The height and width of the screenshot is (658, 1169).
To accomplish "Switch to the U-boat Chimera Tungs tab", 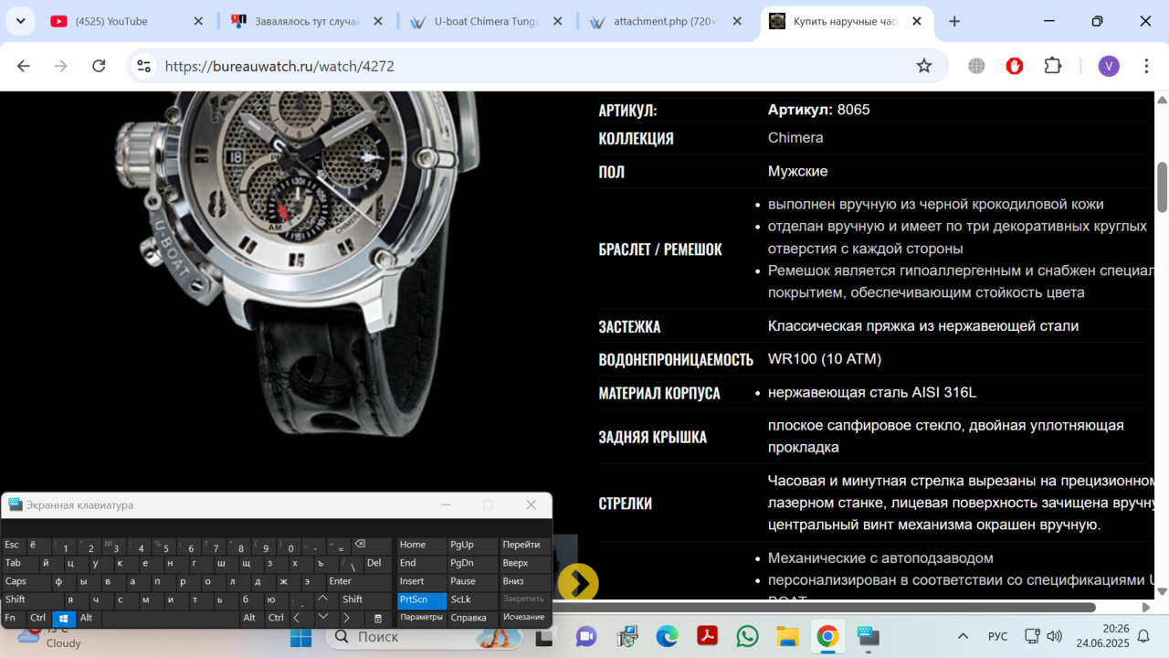I will pyautogui.click(x=488, y=21).
